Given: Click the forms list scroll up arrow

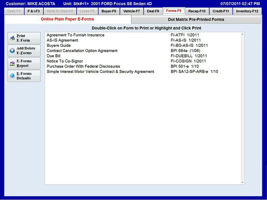Looking at the screenshot, I should pyautogui.click(x=243, y=34).
